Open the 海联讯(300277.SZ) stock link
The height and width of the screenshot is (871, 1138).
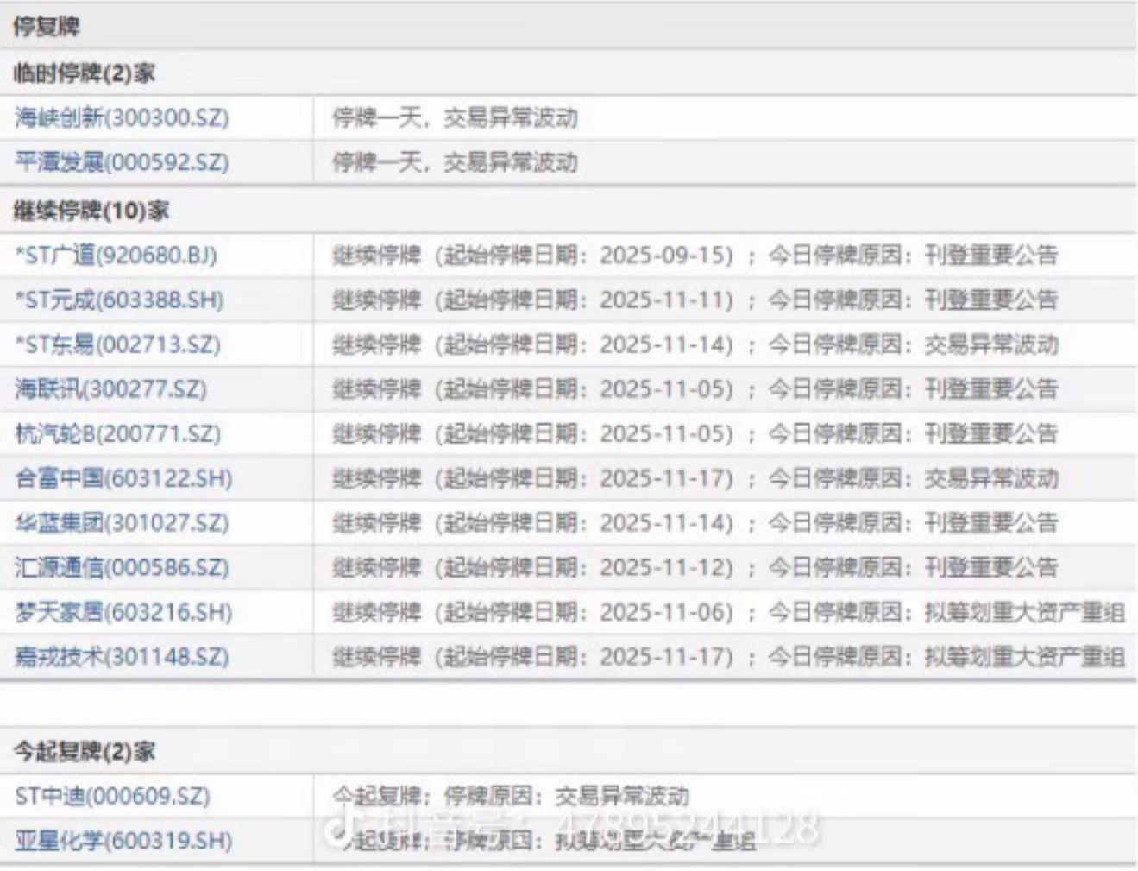(110, 388)
